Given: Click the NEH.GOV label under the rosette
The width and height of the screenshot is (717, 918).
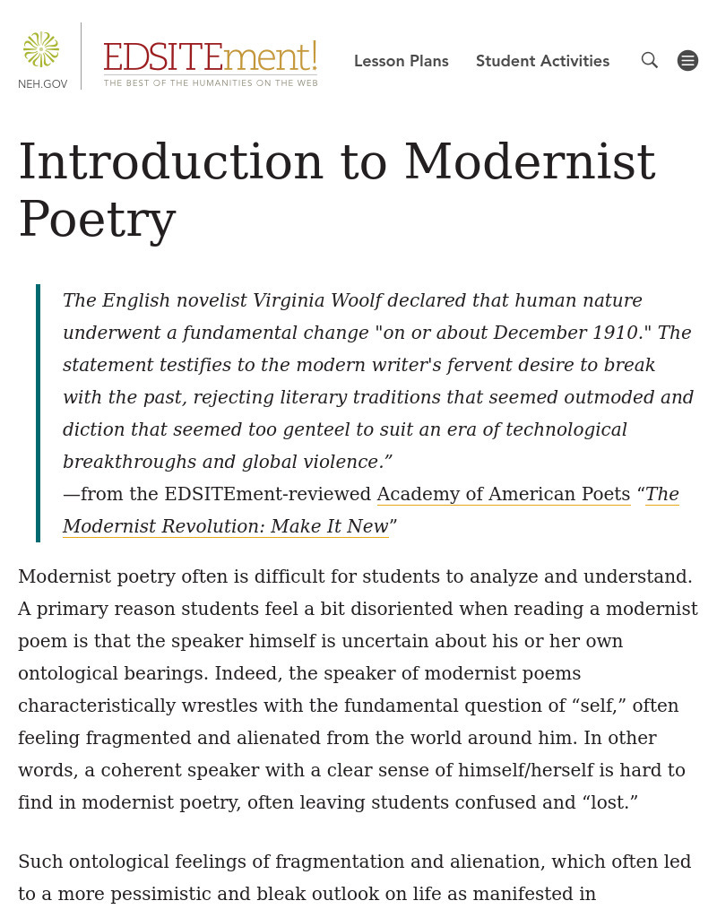Looking at the screenshot, I should [x=42, y=84].
